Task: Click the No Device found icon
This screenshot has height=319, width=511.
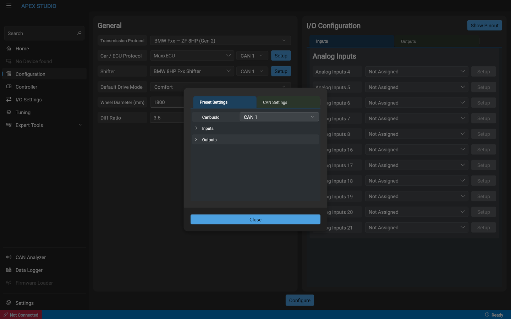Action: (x=9, y=61)
